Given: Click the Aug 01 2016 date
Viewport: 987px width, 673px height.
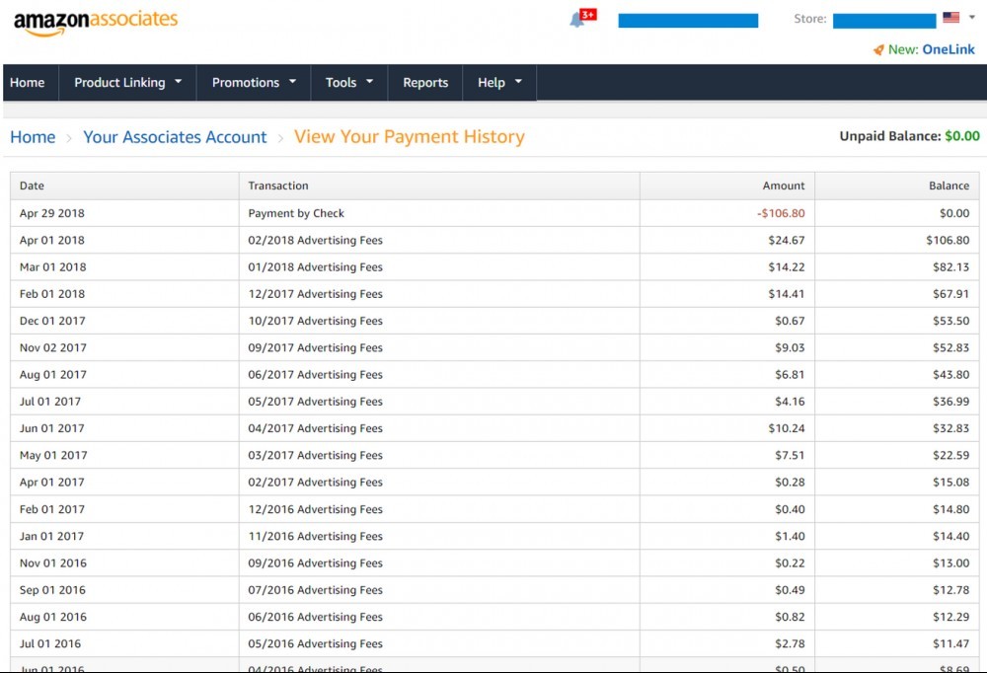Looking at the screenshot, I should point(53,617).
